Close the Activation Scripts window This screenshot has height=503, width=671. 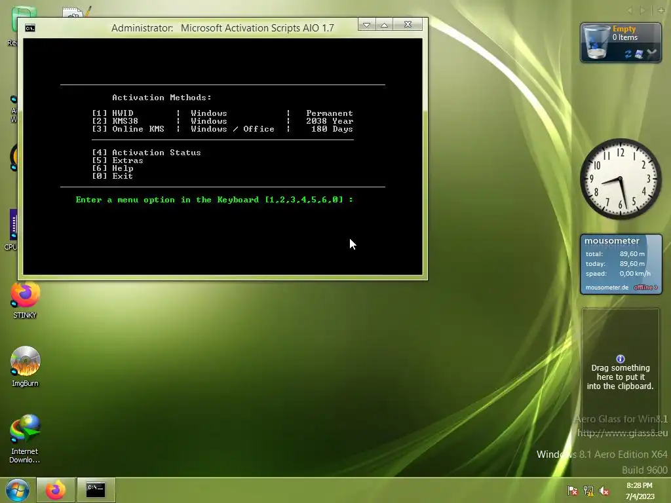point(408,25)
